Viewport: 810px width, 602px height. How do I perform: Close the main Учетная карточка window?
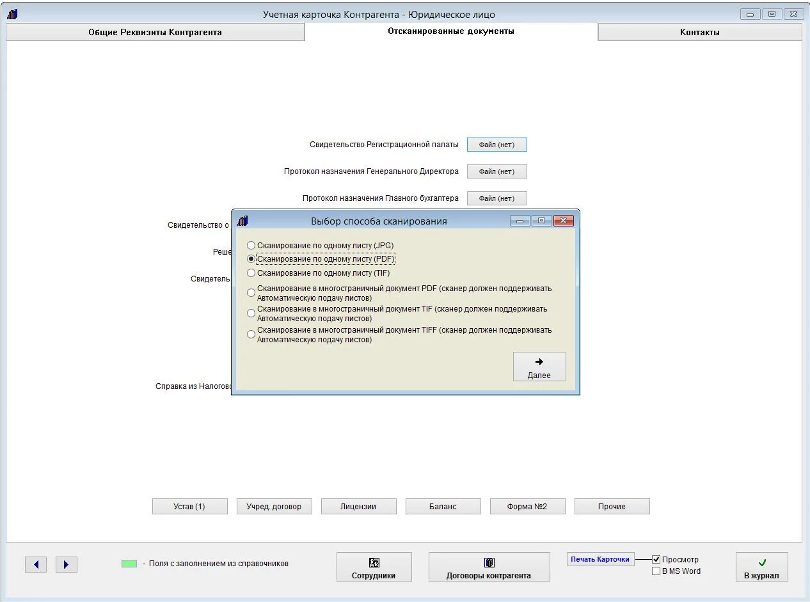pyautogui.click(x=793, y=14)
